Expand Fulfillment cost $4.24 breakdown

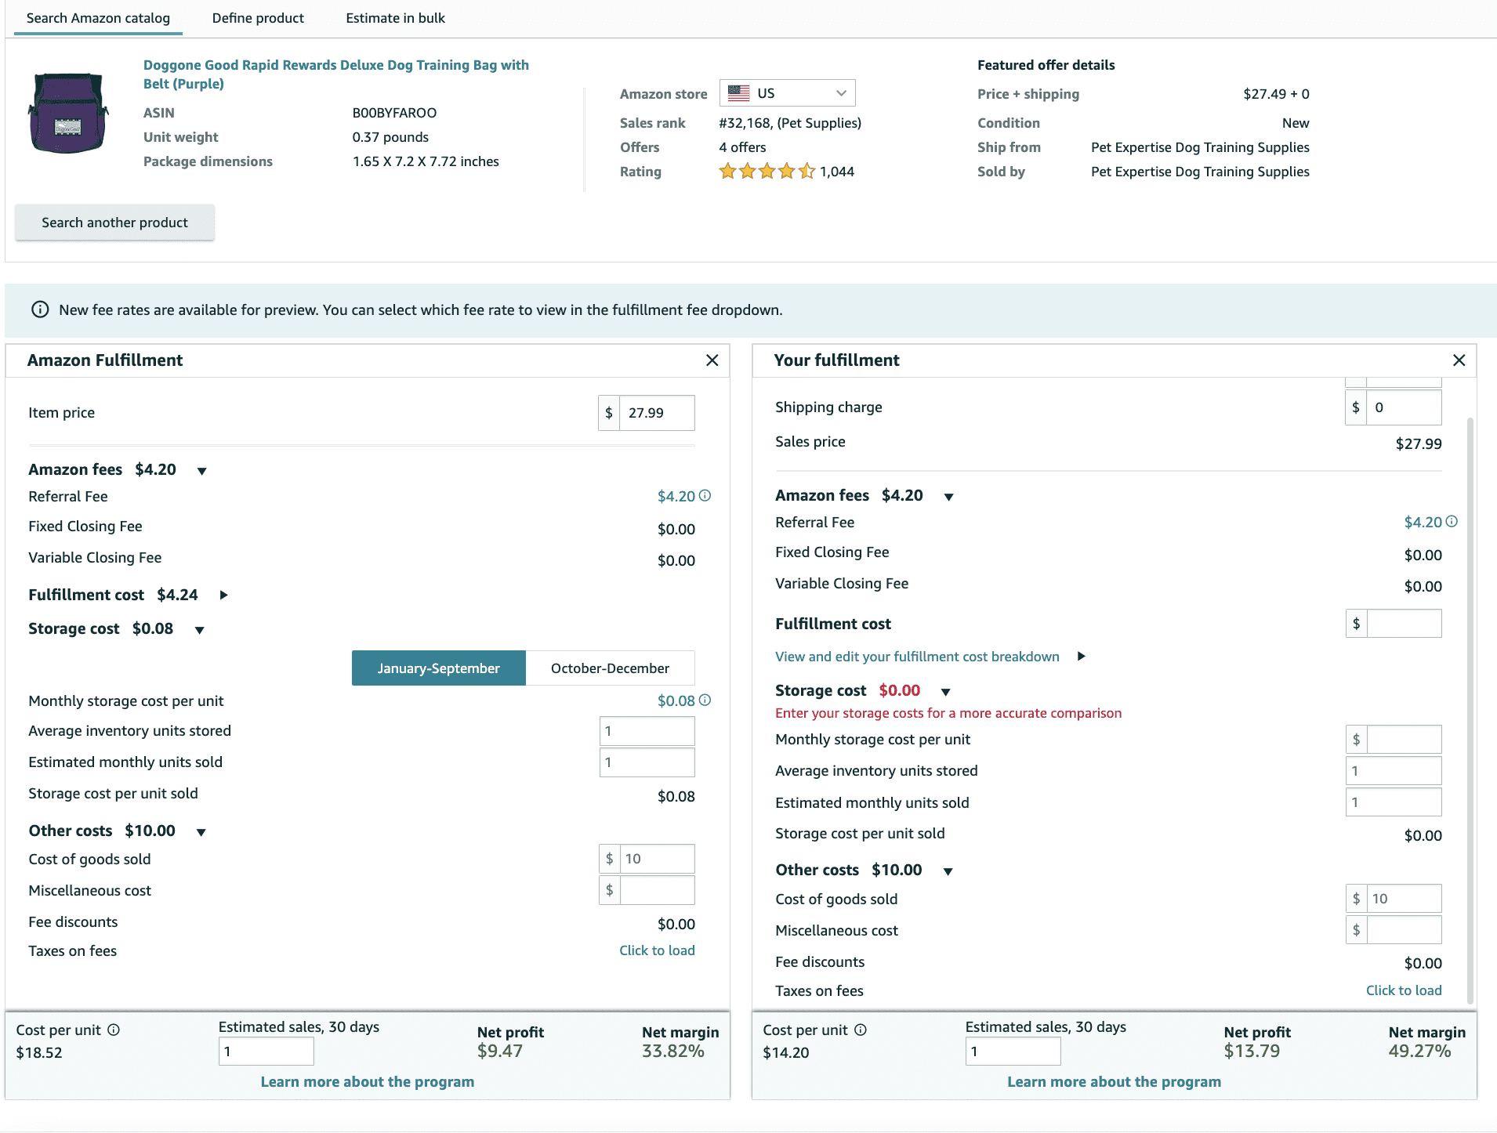[223, 595]
